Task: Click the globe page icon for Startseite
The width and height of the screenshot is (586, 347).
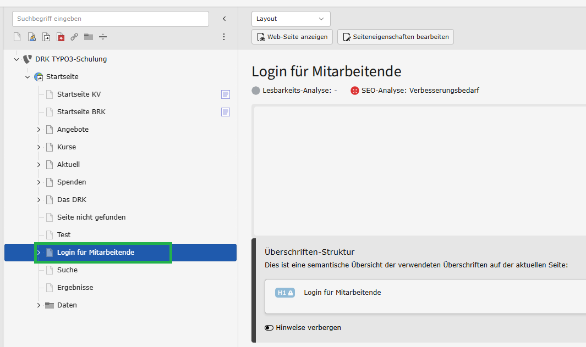Action: point(39,77)
